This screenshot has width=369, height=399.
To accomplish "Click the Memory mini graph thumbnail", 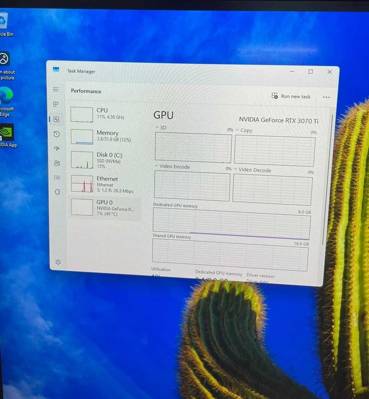I will click(x=82, y=137).
